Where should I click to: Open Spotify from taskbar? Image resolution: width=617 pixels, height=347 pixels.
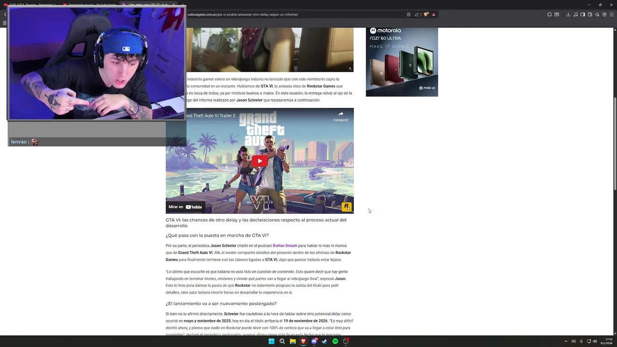click(335, 341)
